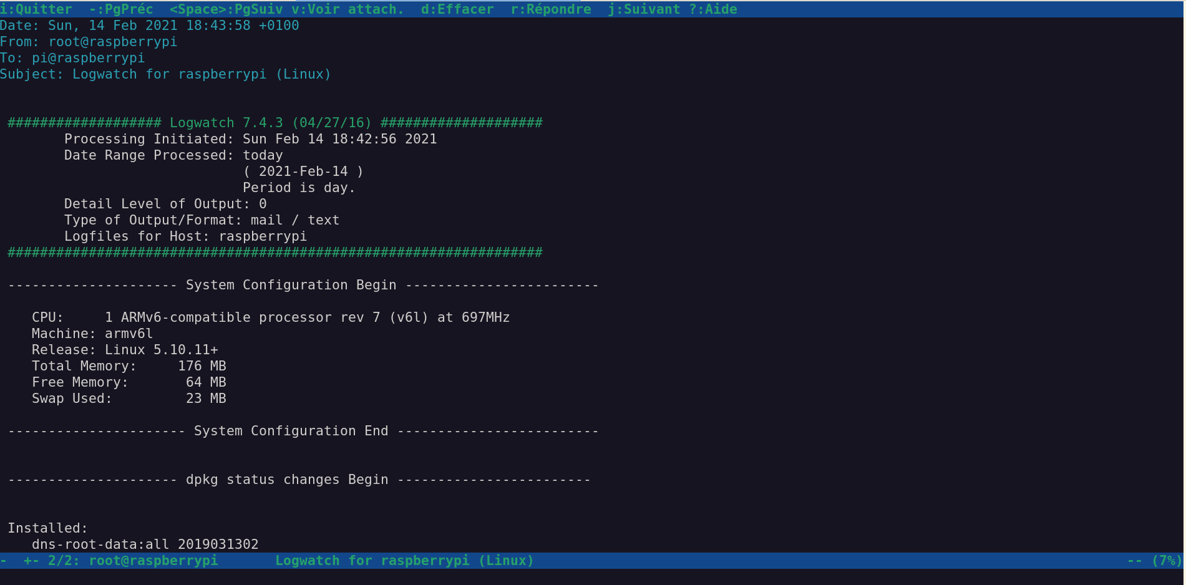
Task: Click the <Space>:PgSuiv next page hint
Action: [226, 9]
